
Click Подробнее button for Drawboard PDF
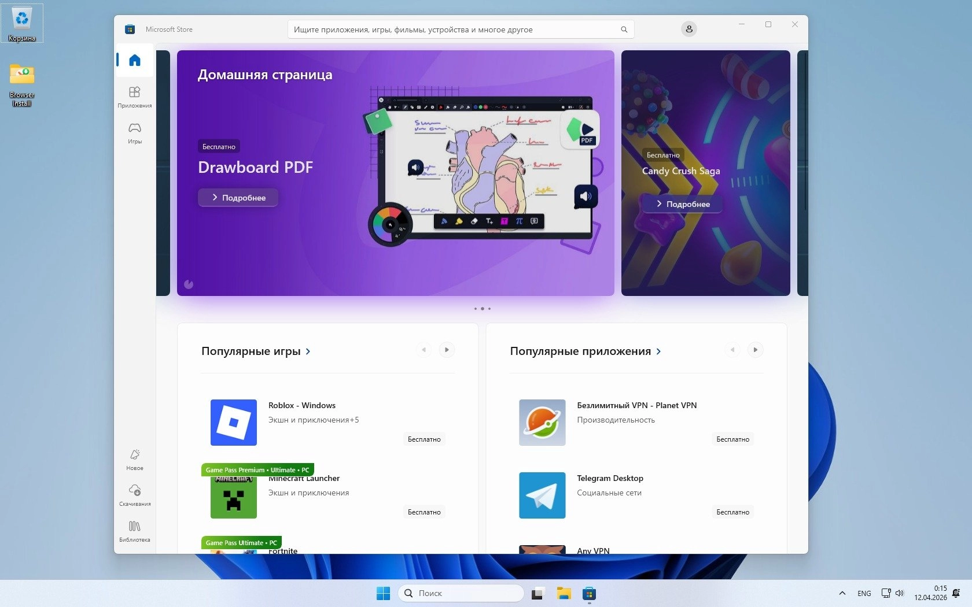coord(238,198)
